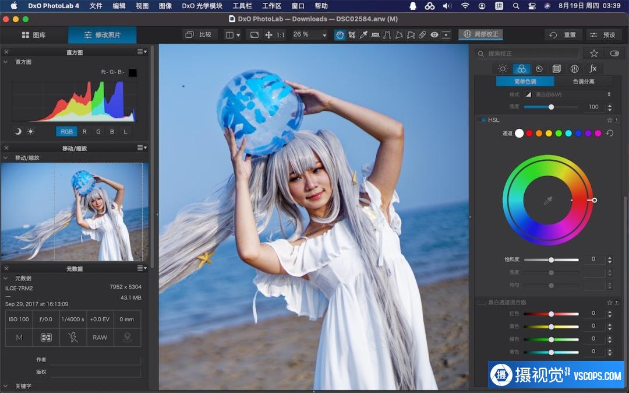
Task: Collapse the 直方图 section chevron
Action: tap(6, 62)
